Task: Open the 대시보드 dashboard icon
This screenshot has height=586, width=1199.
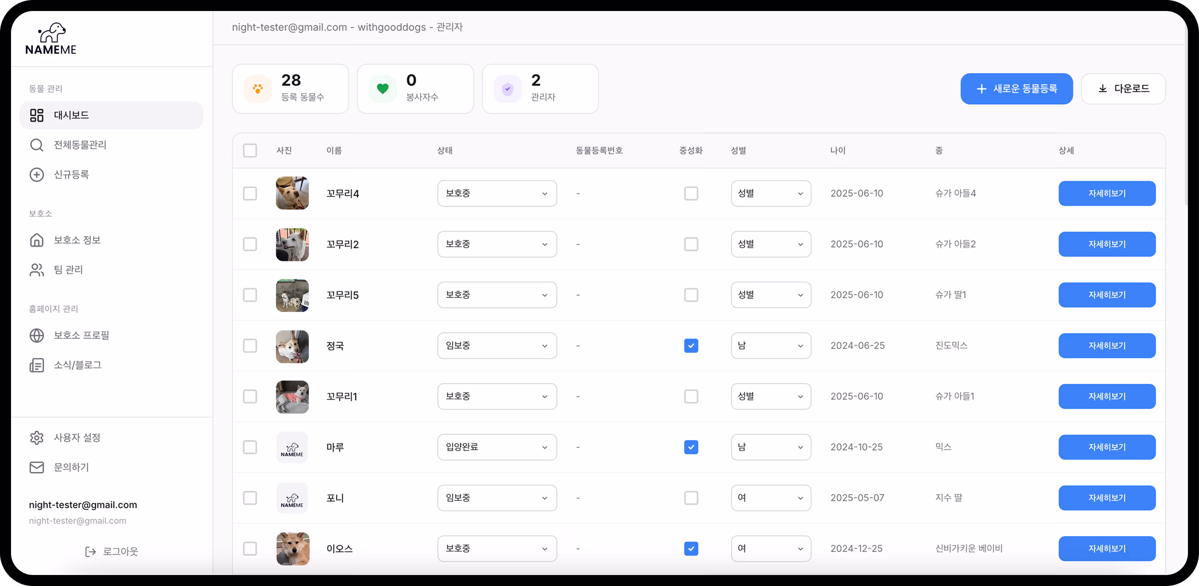Action: coord(37,115)
